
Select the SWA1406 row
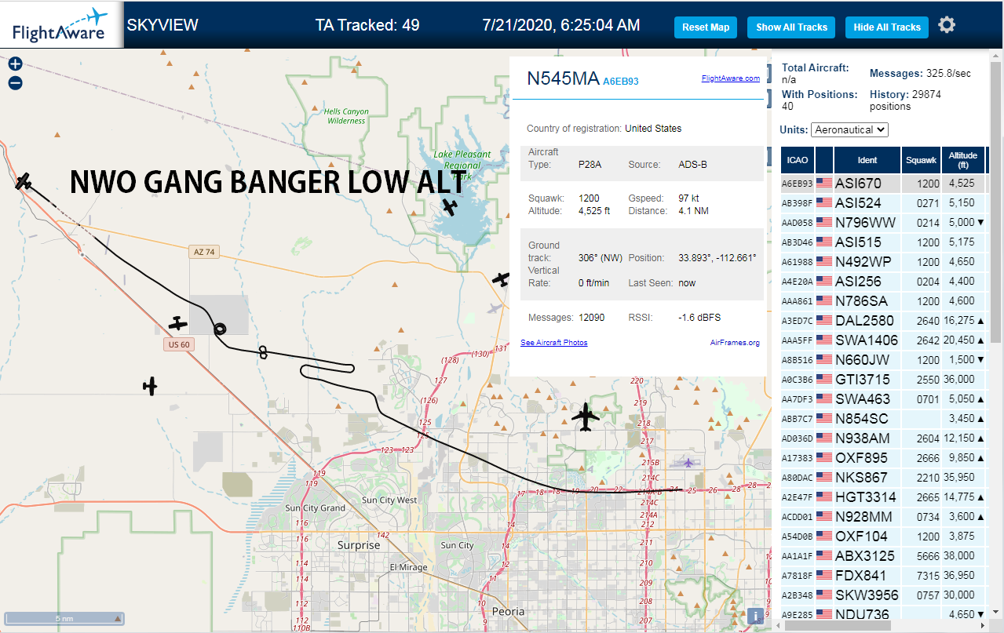point(883,340)
